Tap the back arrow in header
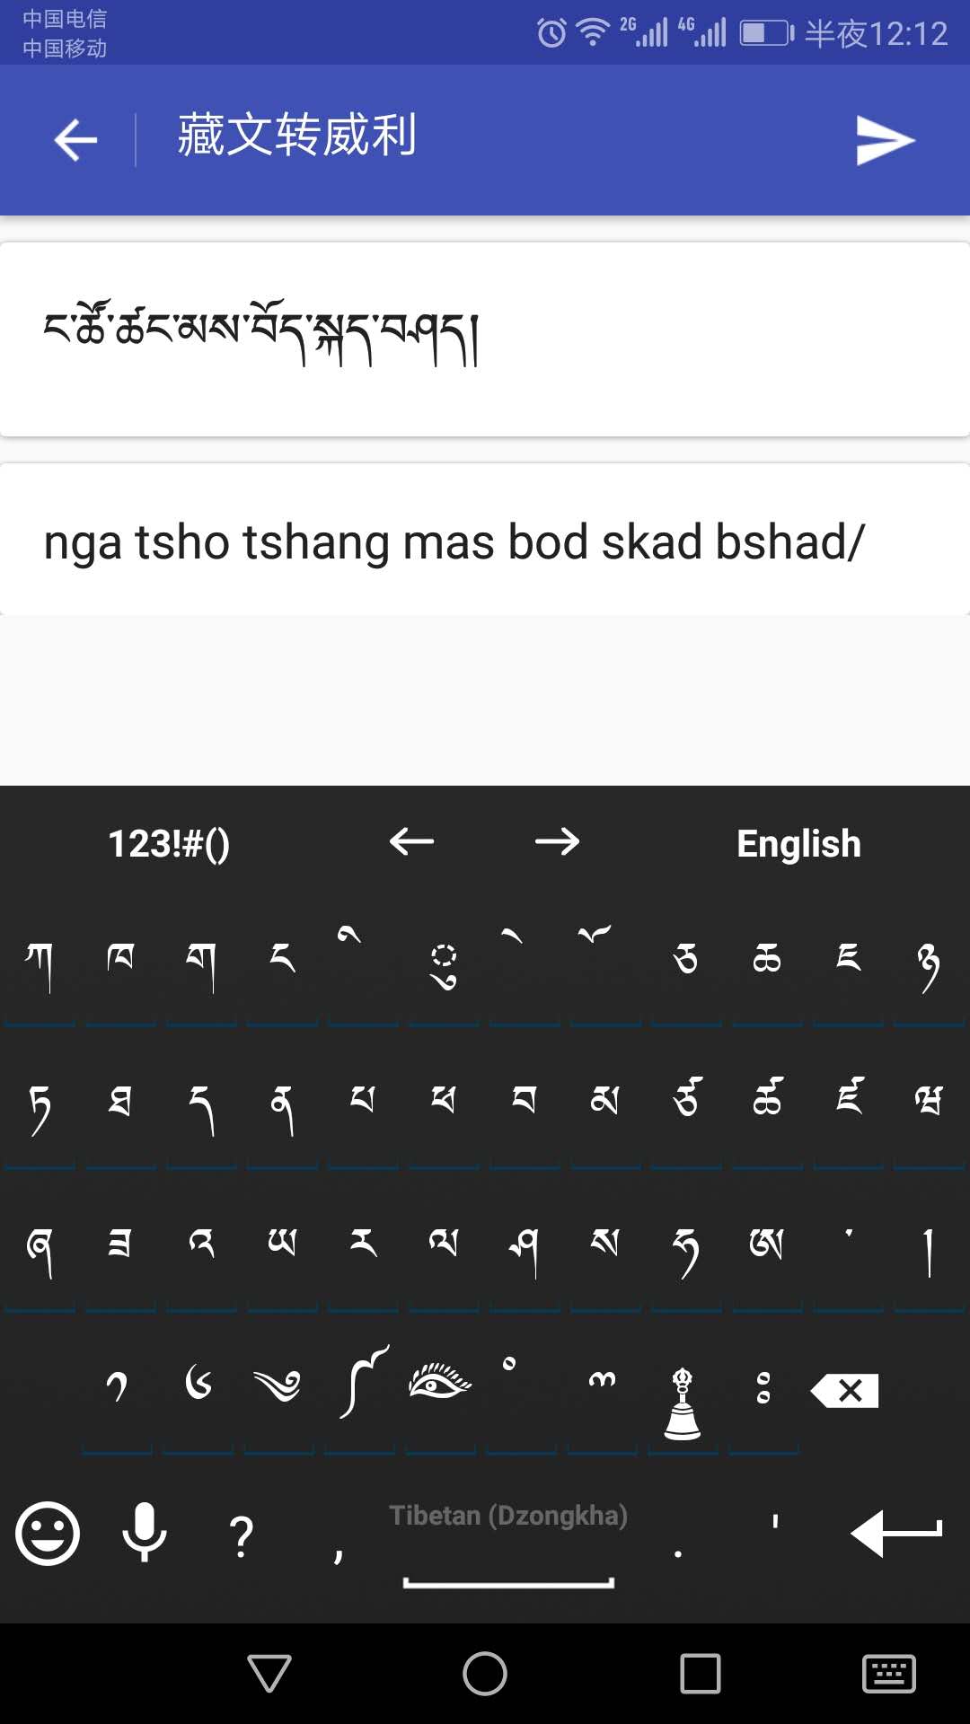Image resolution: width=970 pixels, height=1724 pixels. [x=75, y=140]
